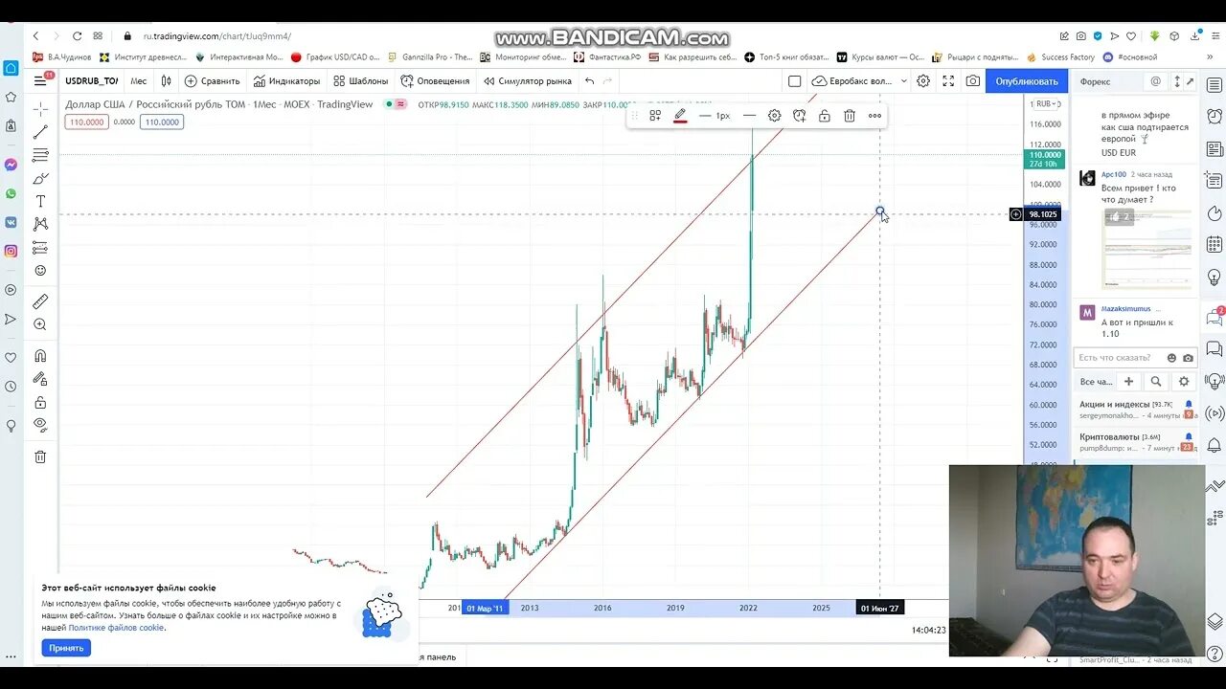The height and width of the screenshot is (689, 1226).
Task: Enter fullscreen chart mode
Action: pyautogui.click(x=948, y=80)
